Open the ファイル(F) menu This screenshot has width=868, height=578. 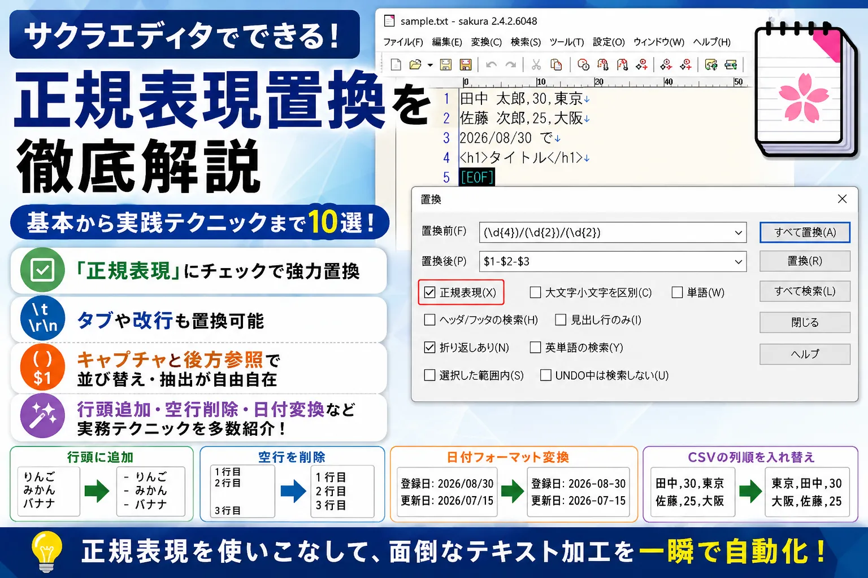[x=403, y=42]
